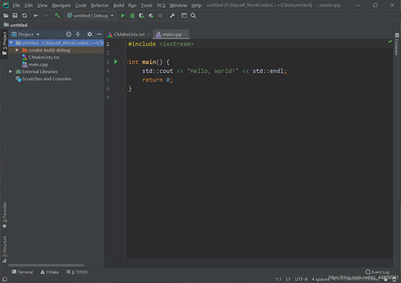Select main.cpp in the project tree
Image resolution: width=401 pixels, height=283 pixels.
[x=37, y=64]
